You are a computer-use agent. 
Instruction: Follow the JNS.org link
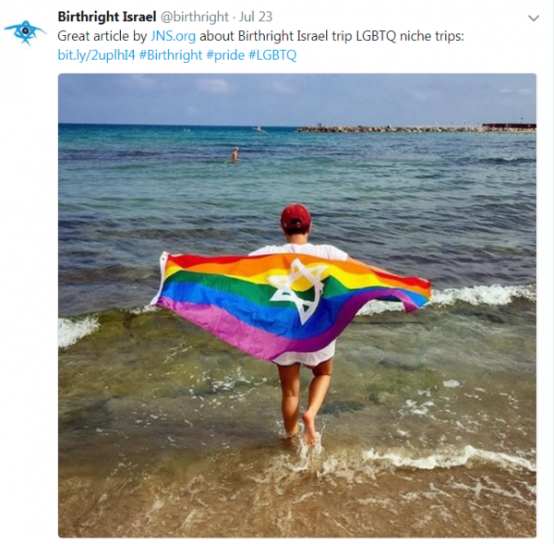click(x=173, y=36)
